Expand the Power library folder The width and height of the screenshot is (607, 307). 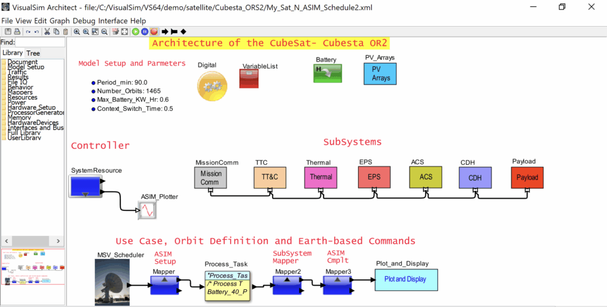[x=17, y=103]
